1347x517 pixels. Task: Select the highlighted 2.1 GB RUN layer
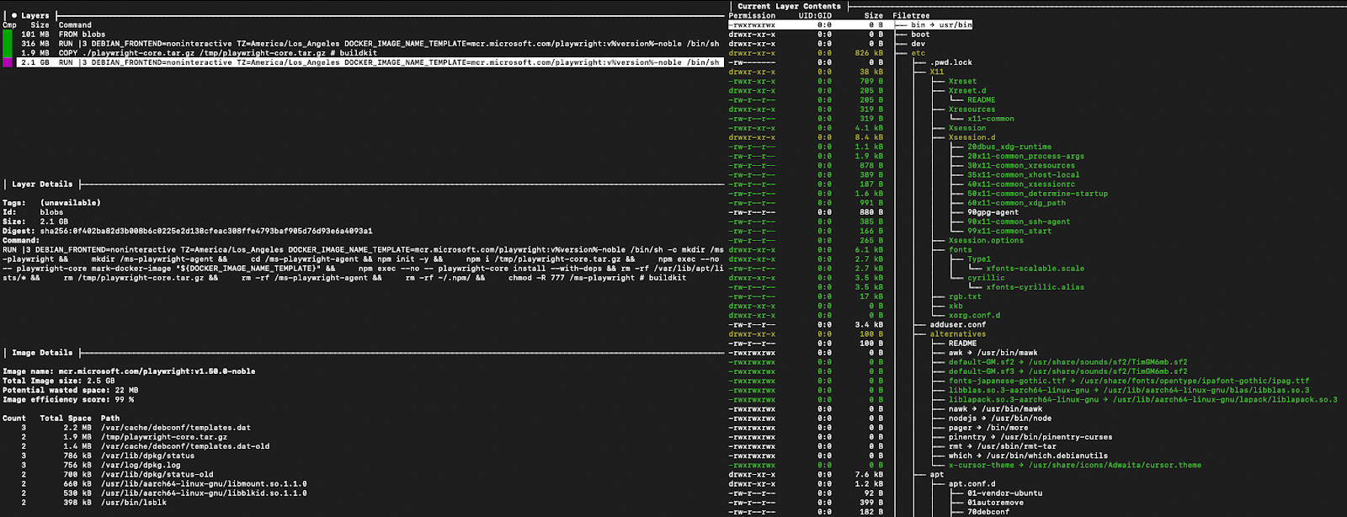point(370,62)
